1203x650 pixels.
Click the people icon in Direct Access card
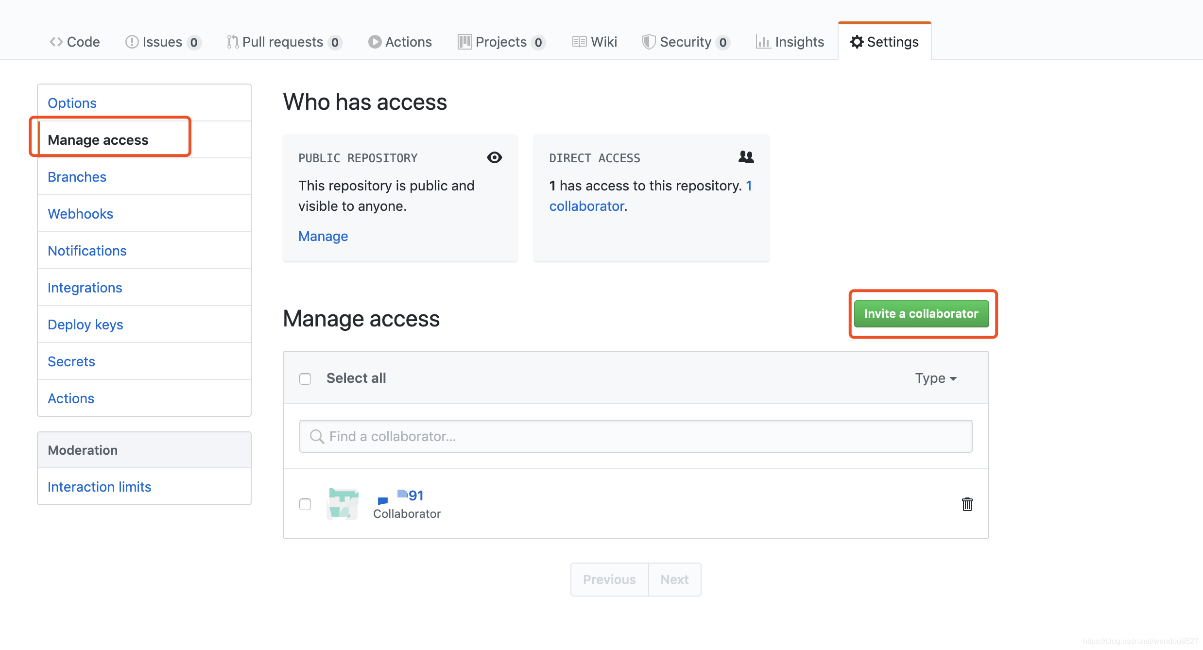pyautogui.click(x=746, y=157)
